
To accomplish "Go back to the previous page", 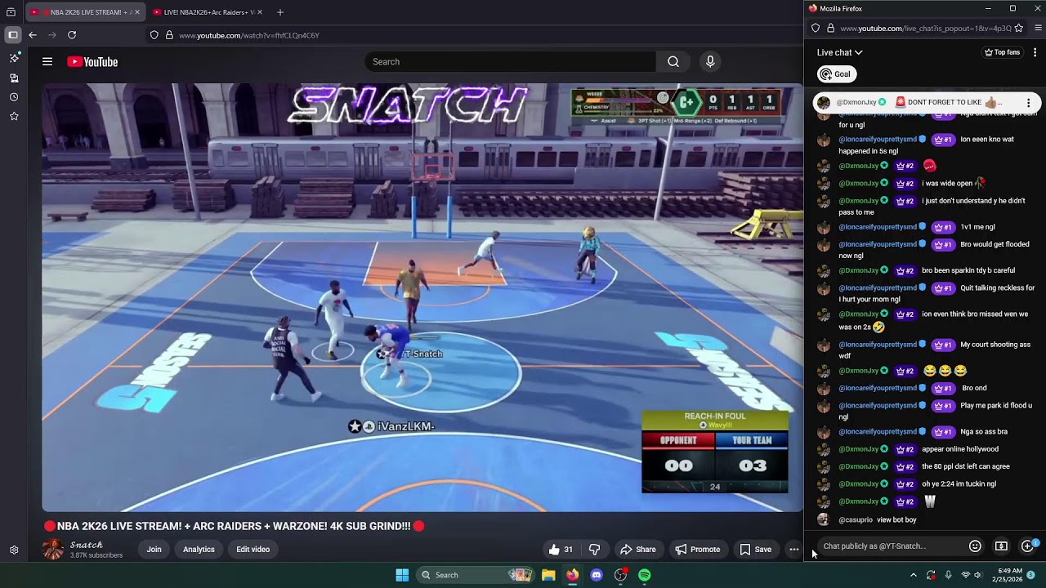I will pyautogui.click(x=33, y=35).
